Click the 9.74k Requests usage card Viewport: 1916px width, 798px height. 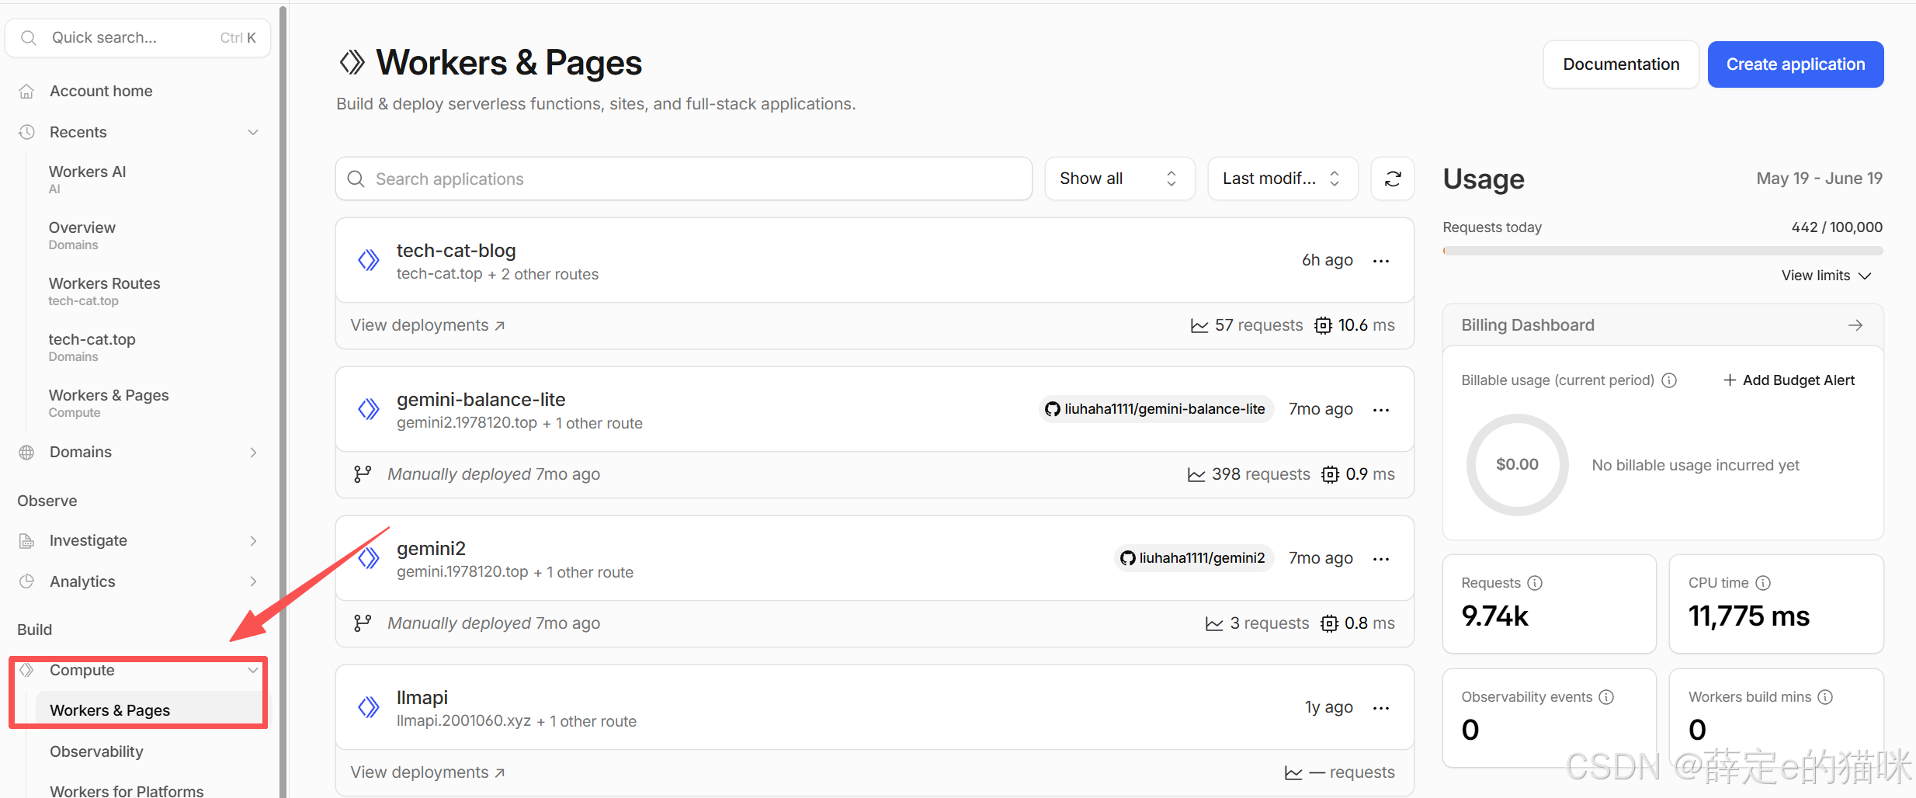click(1549, 604)
